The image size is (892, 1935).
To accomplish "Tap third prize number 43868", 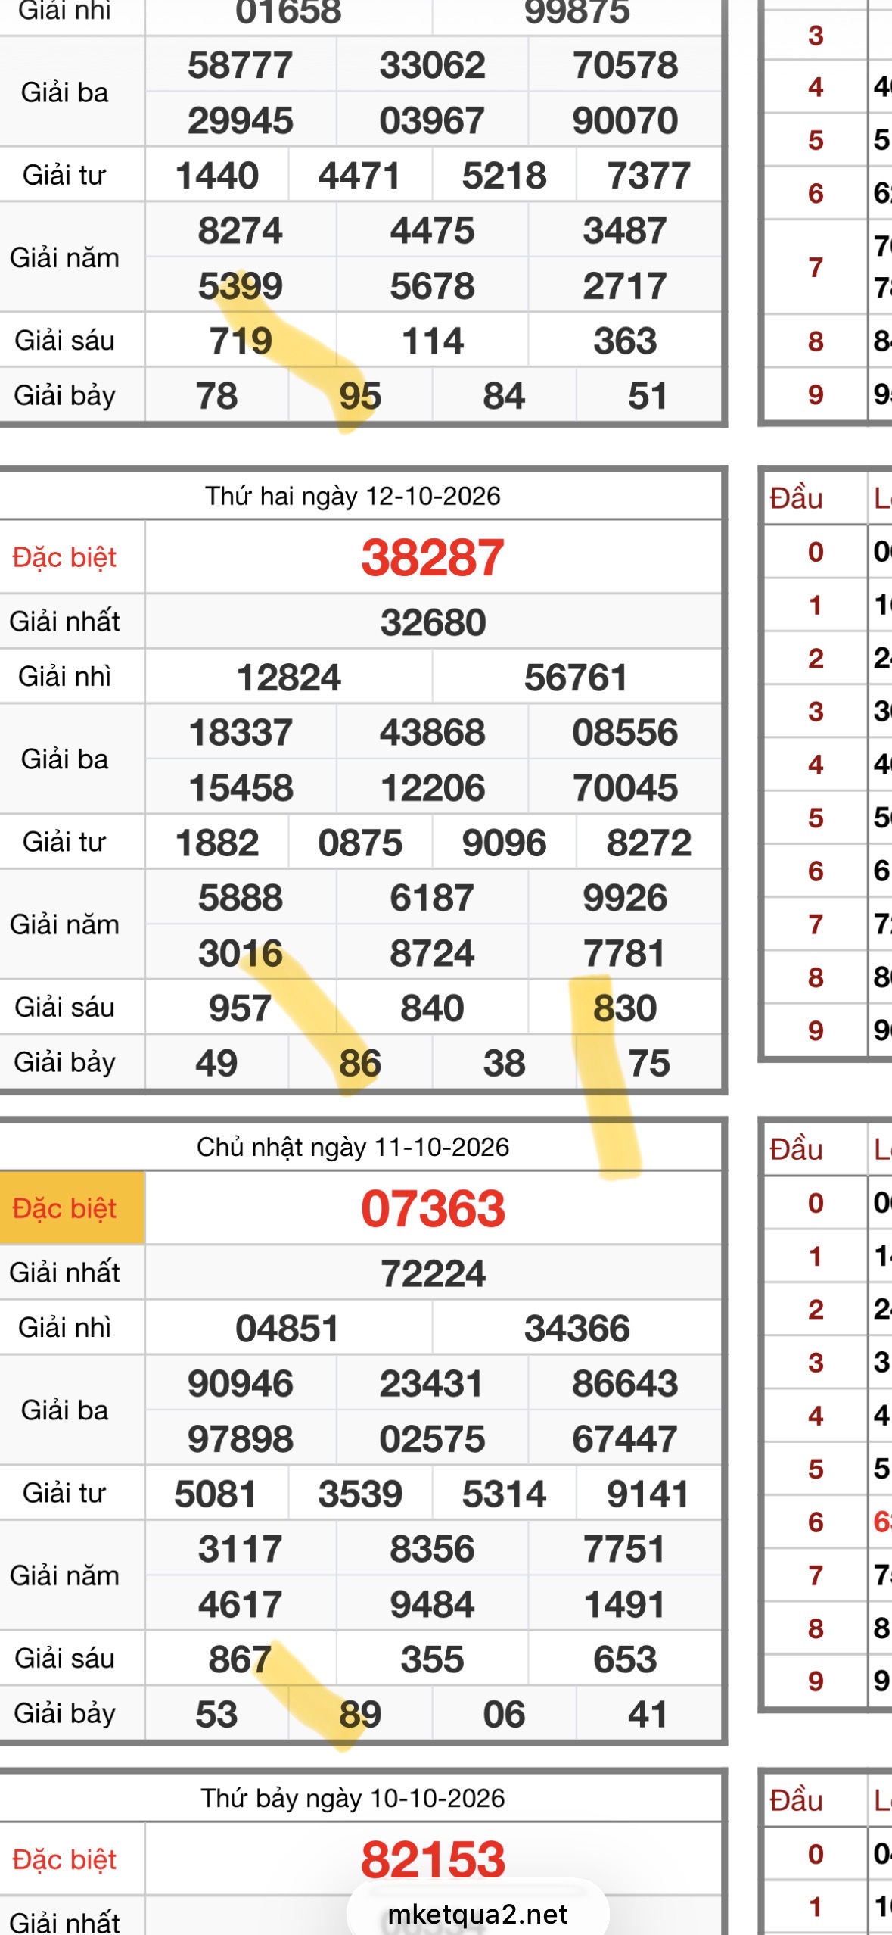I will 433,733.
